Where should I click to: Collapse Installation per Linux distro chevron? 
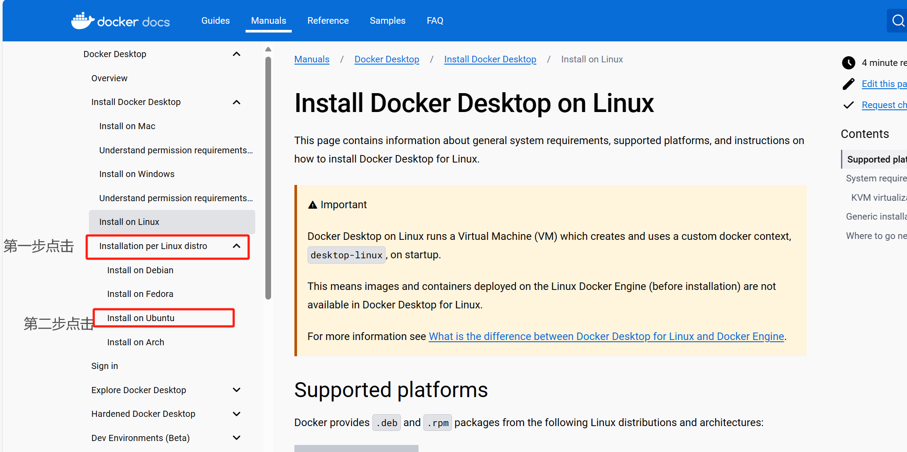236,246
